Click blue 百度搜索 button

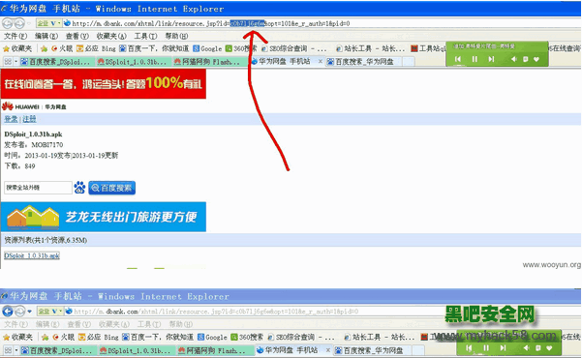click(111, 188)
